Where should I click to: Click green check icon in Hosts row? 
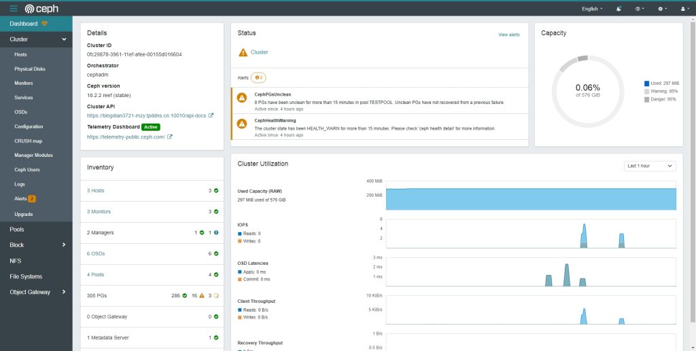pyautogui.click(x=216, y=191)
